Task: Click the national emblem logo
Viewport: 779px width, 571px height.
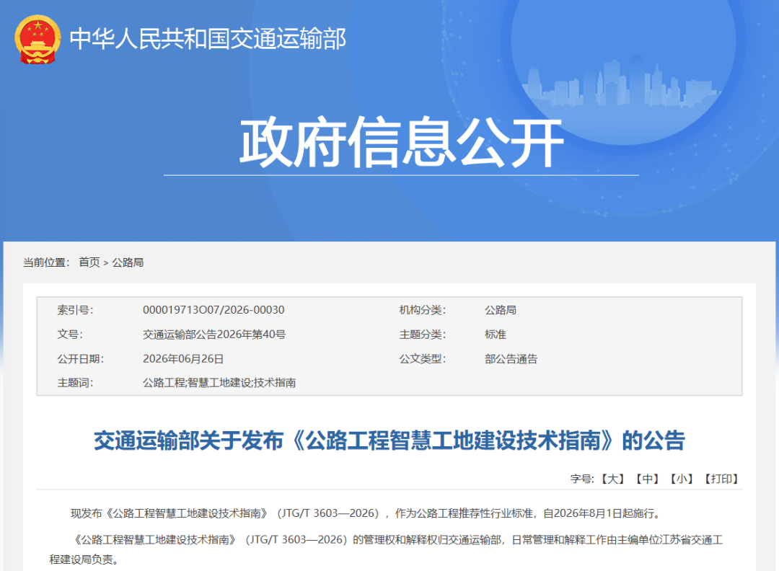Action: pos(38,39)
